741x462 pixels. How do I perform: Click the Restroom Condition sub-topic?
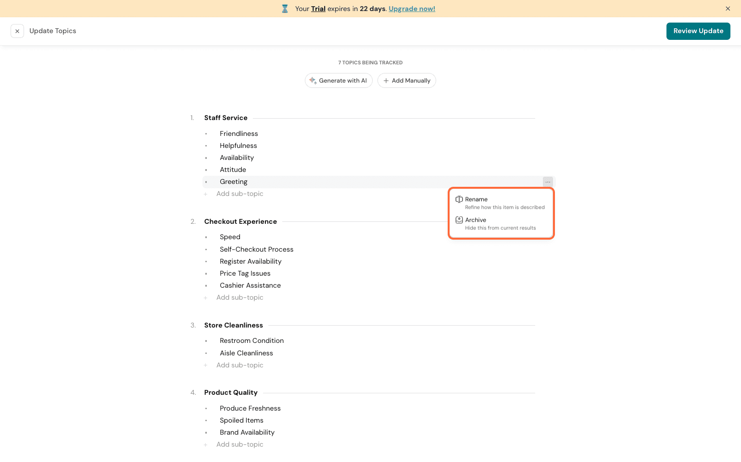[251, 341]
